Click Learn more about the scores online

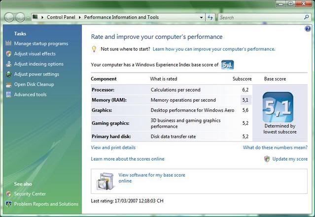(128, 159)
